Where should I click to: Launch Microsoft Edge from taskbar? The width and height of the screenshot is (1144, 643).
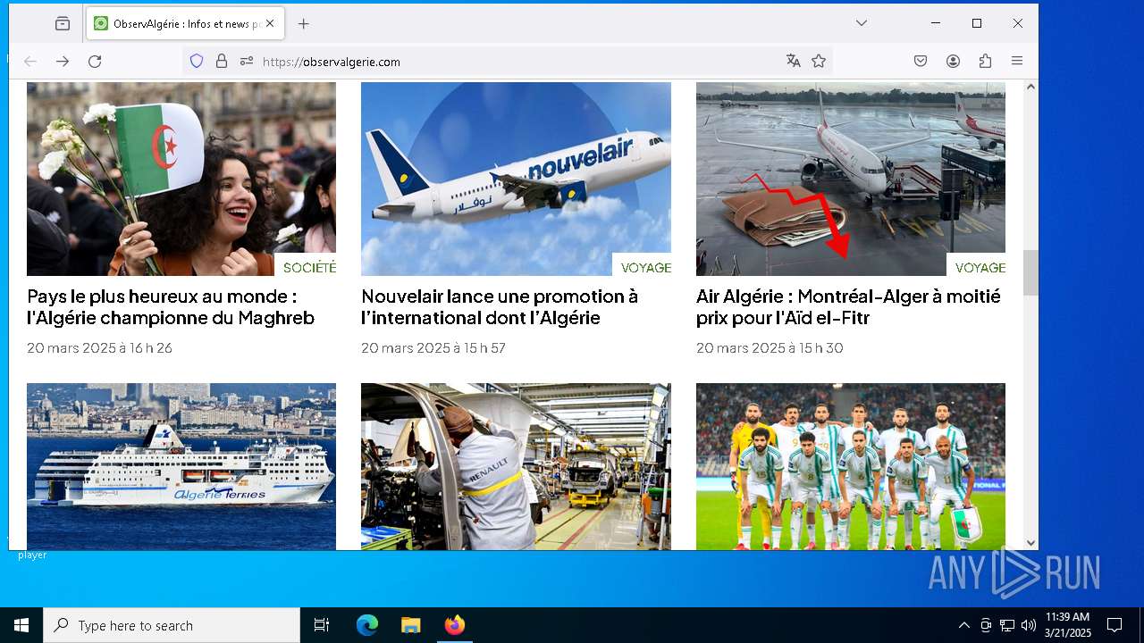(x=367, y=625)
